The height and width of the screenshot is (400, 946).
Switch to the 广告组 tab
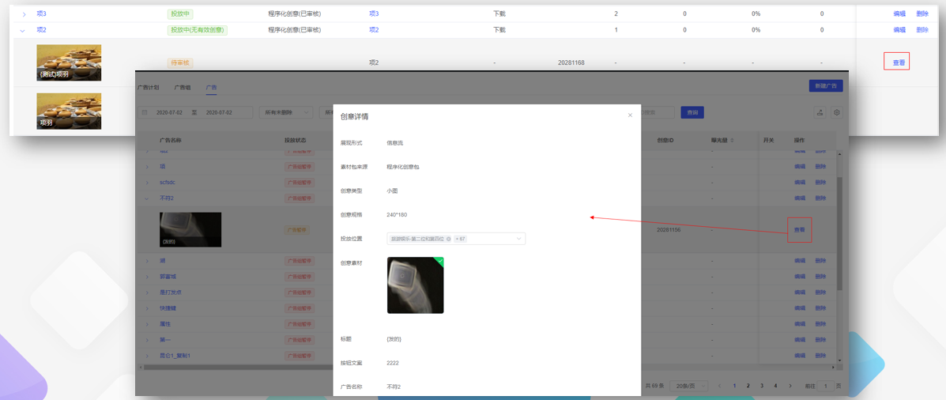pyautogui.click(x=183, y=88)
